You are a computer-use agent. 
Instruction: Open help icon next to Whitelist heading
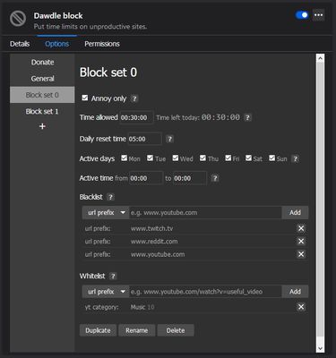pyautogui.click(x=113, y=277)
